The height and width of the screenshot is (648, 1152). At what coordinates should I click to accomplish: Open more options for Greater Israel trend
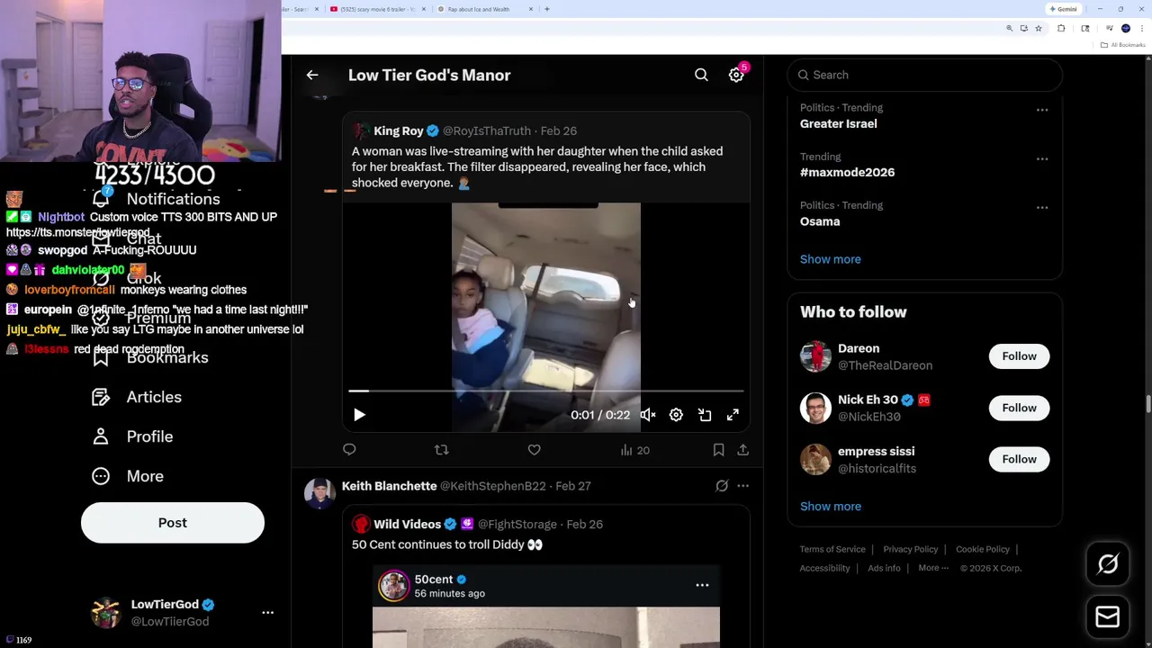(1042, 110)
